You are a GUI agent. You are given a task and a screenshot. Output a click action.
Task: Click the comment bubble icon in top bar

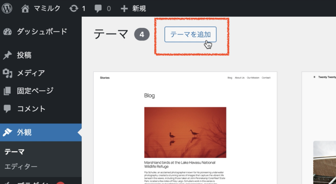pos(98,9)
